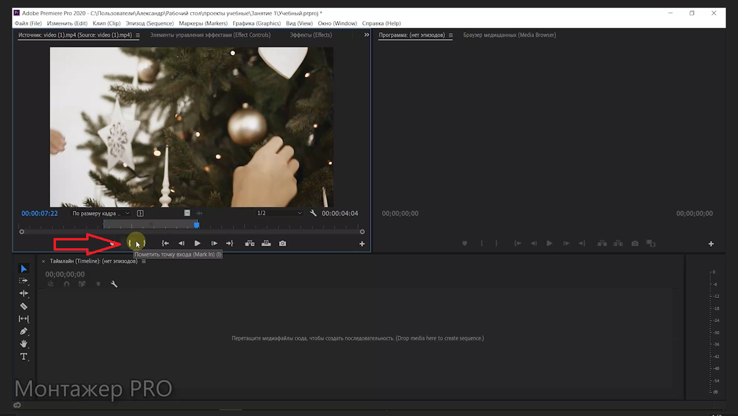Viewport: 738px width, 416px height.
Task: Open the zoom level dropdown 'По размеру кадра'
Action: [101, 214]
